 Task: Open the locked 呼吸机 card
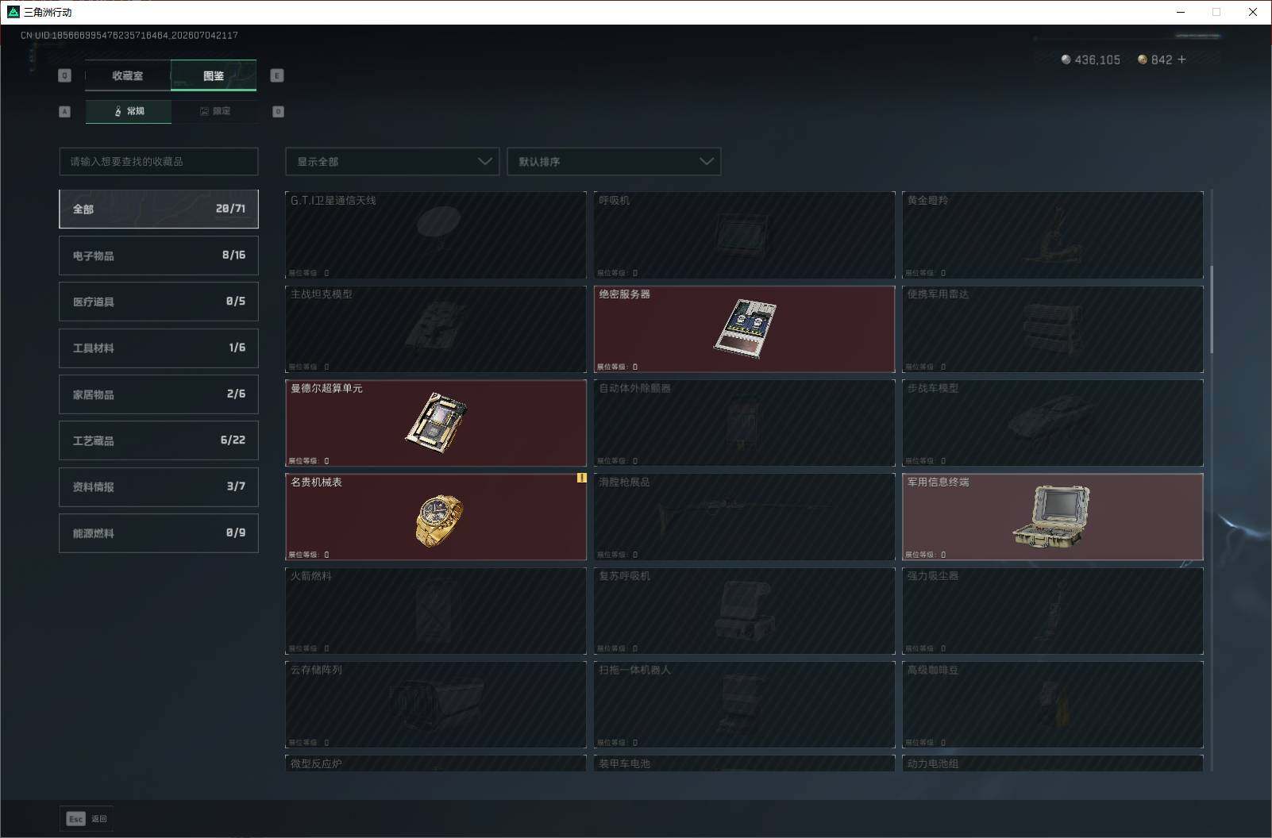pyautogui.click(x=744, y=235)
